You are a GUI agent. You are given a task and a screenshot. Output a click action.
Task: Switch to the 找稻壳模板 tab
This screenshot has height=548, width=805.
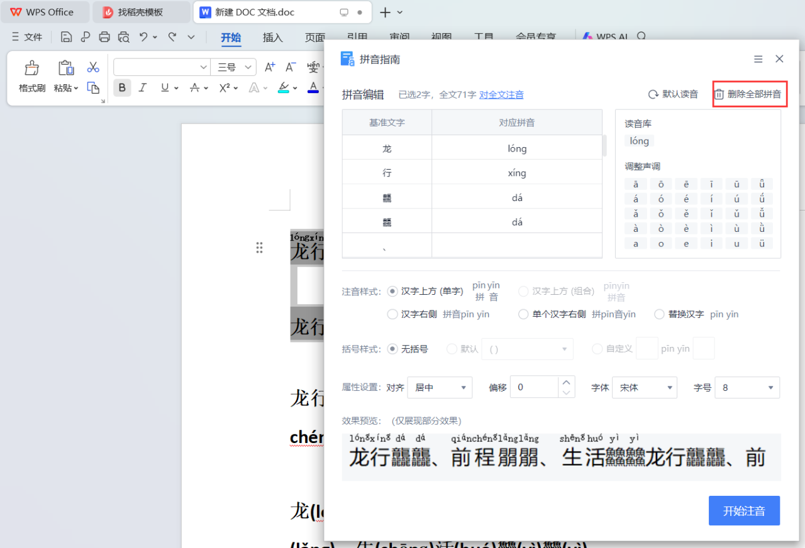tap(141, 12)
